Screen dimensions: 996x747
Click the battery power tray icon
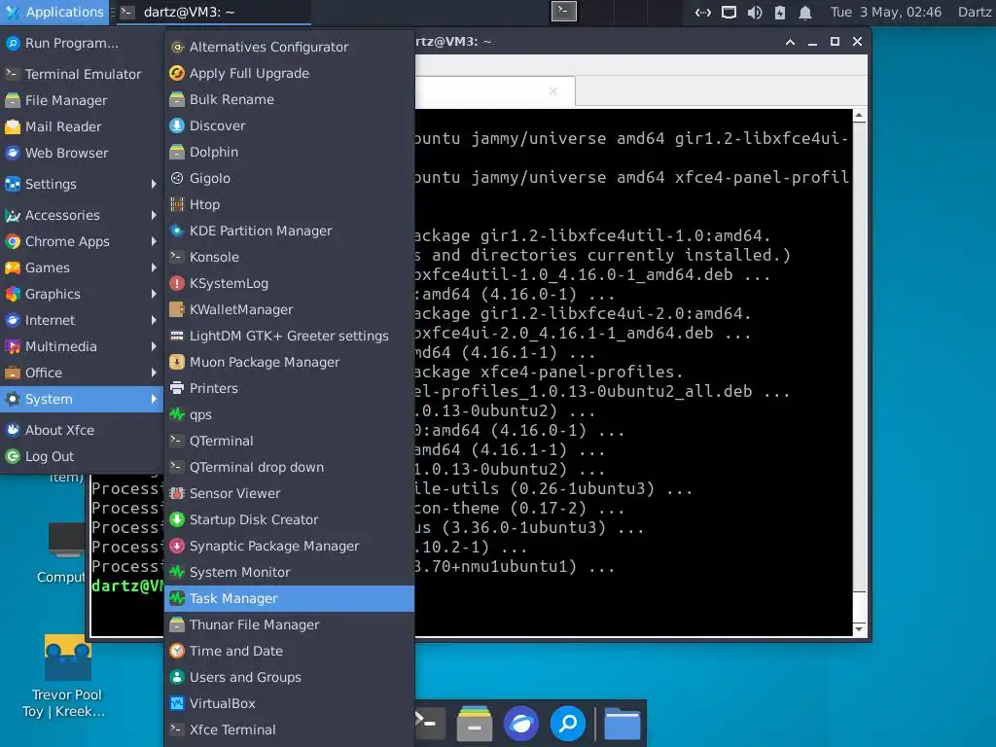[780, 12]
